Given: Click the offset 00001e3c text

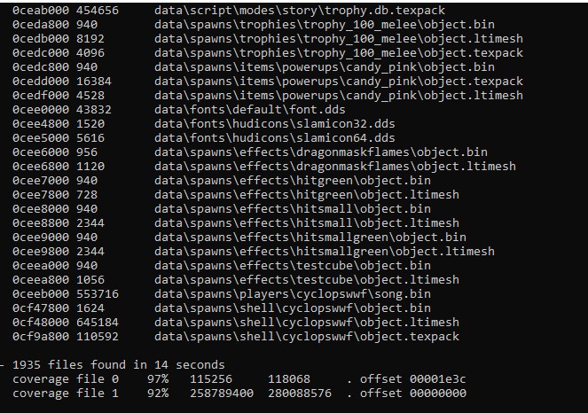Looking at the screenshot, I should [x=412, y=379].
